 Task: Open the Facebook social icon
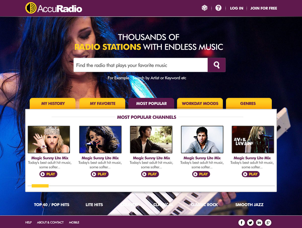242,222
